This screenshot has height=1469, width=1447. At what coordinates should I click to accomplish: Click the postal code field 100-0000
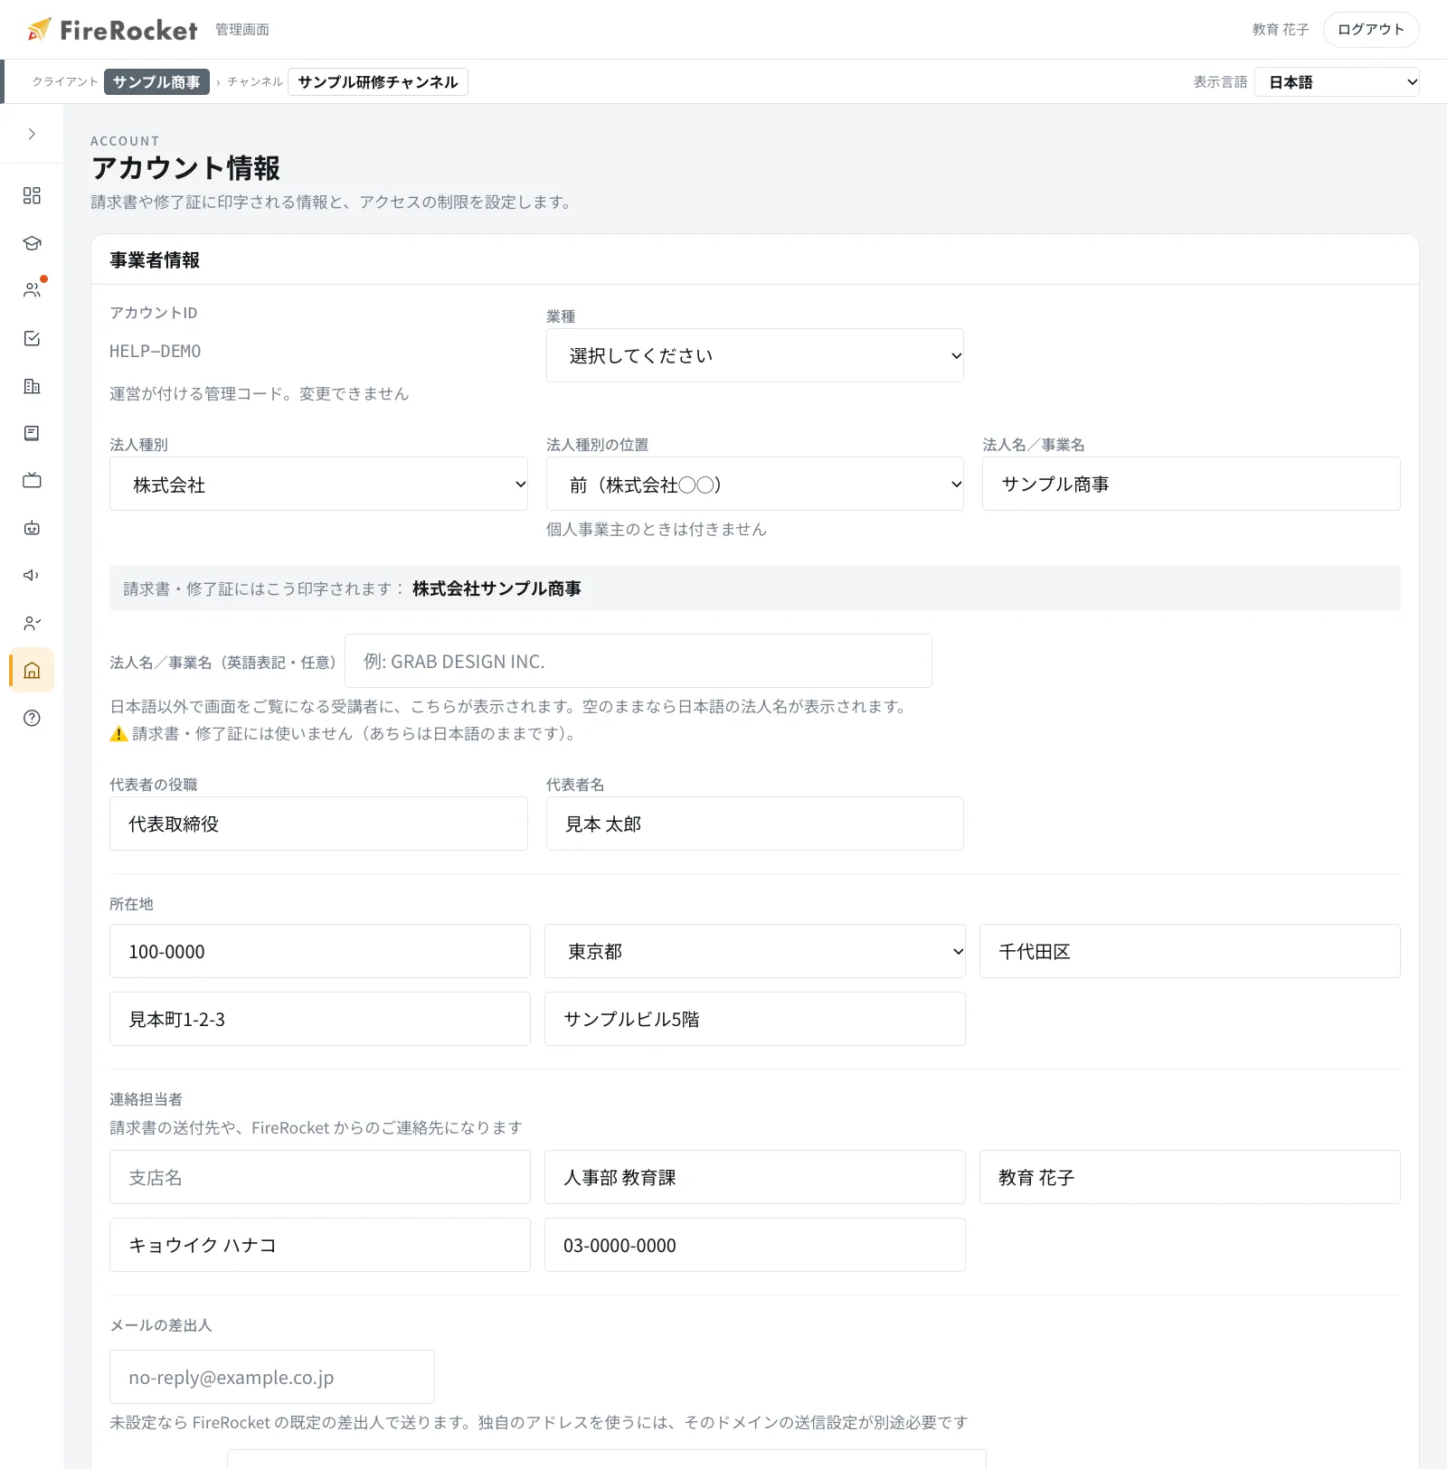click(320, 951)
